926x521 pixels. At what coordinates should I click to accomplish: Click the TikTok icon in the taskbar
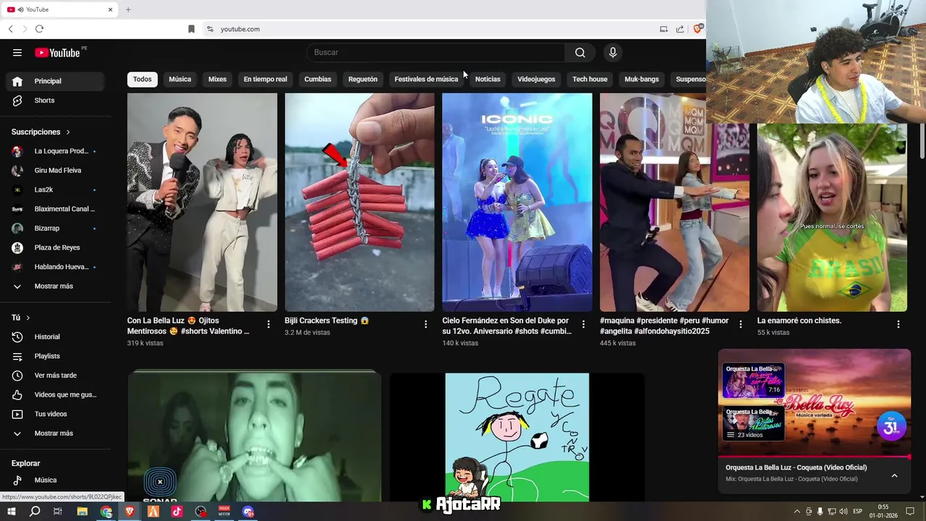click(177, 511)
